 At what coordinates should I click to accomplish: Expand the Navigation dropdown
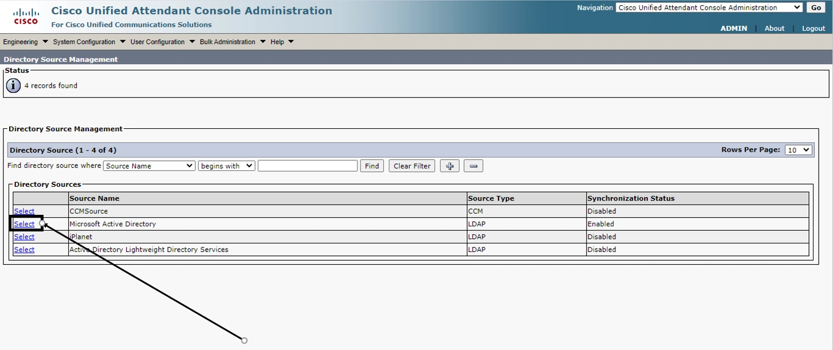pos(709,7)
